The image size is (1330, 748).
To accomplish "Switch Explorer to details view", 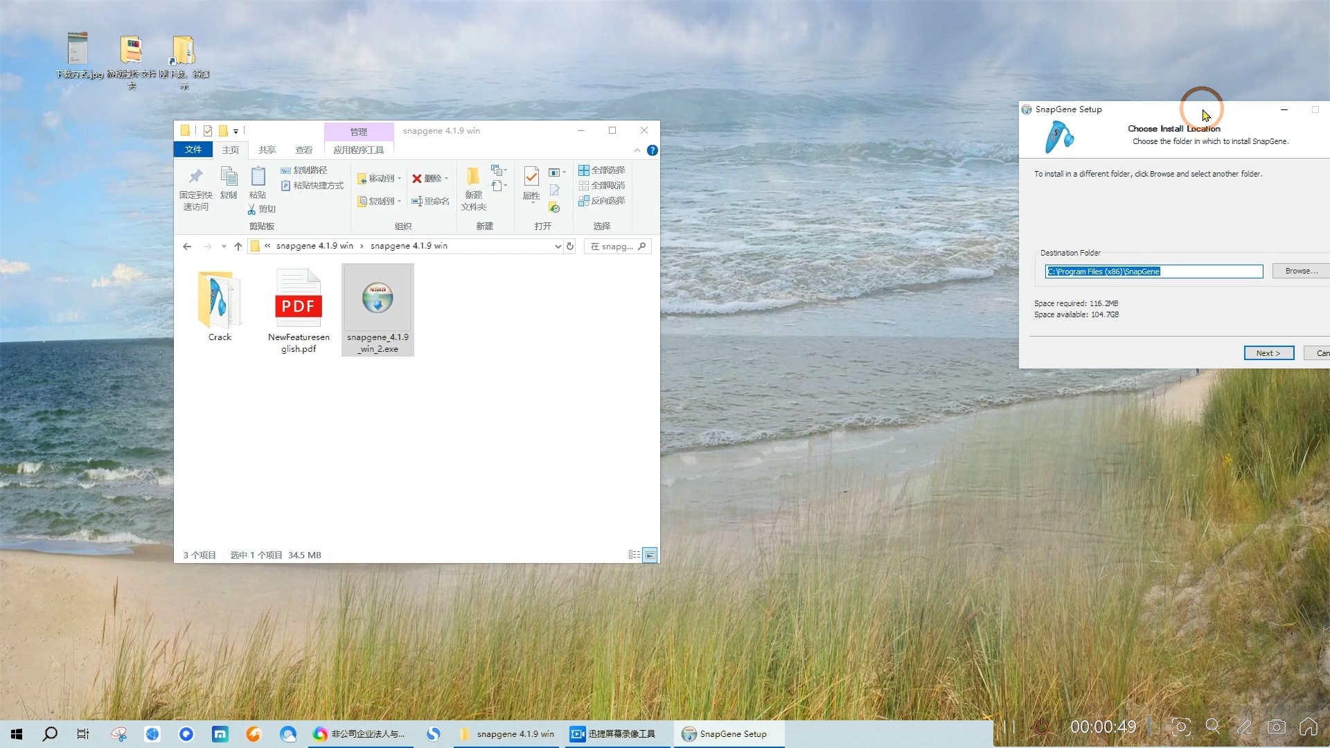I will [634, 555].
